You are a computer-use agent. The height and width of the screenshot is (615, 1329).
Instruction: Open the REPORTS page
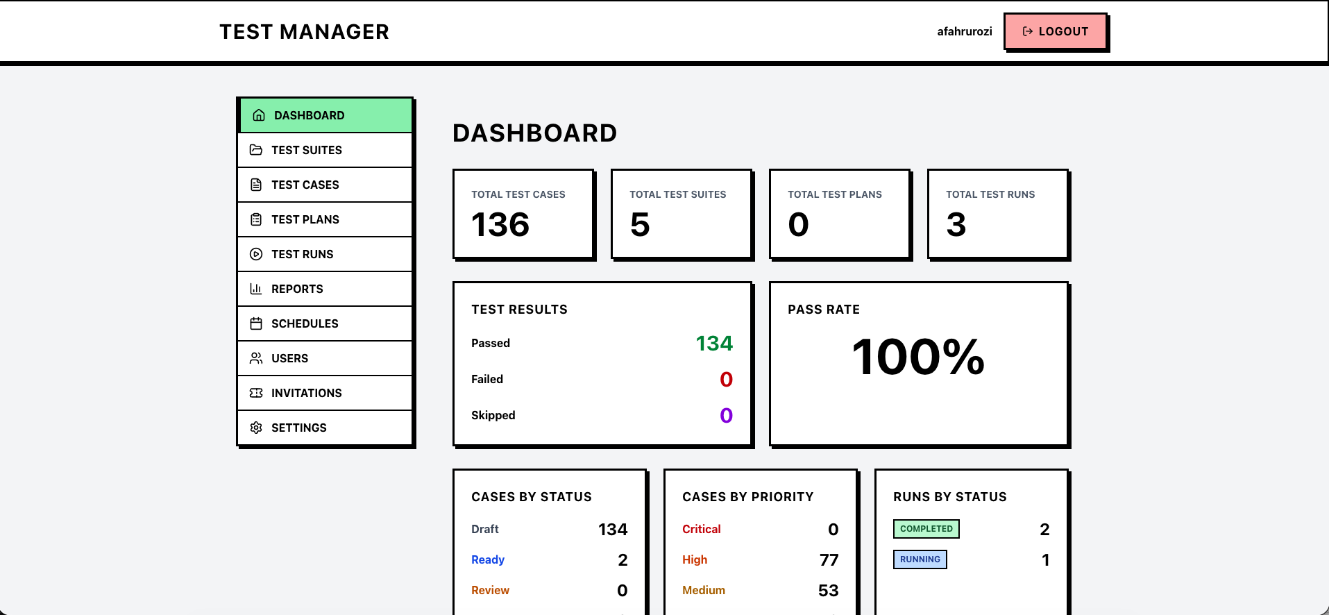point(325,289)
